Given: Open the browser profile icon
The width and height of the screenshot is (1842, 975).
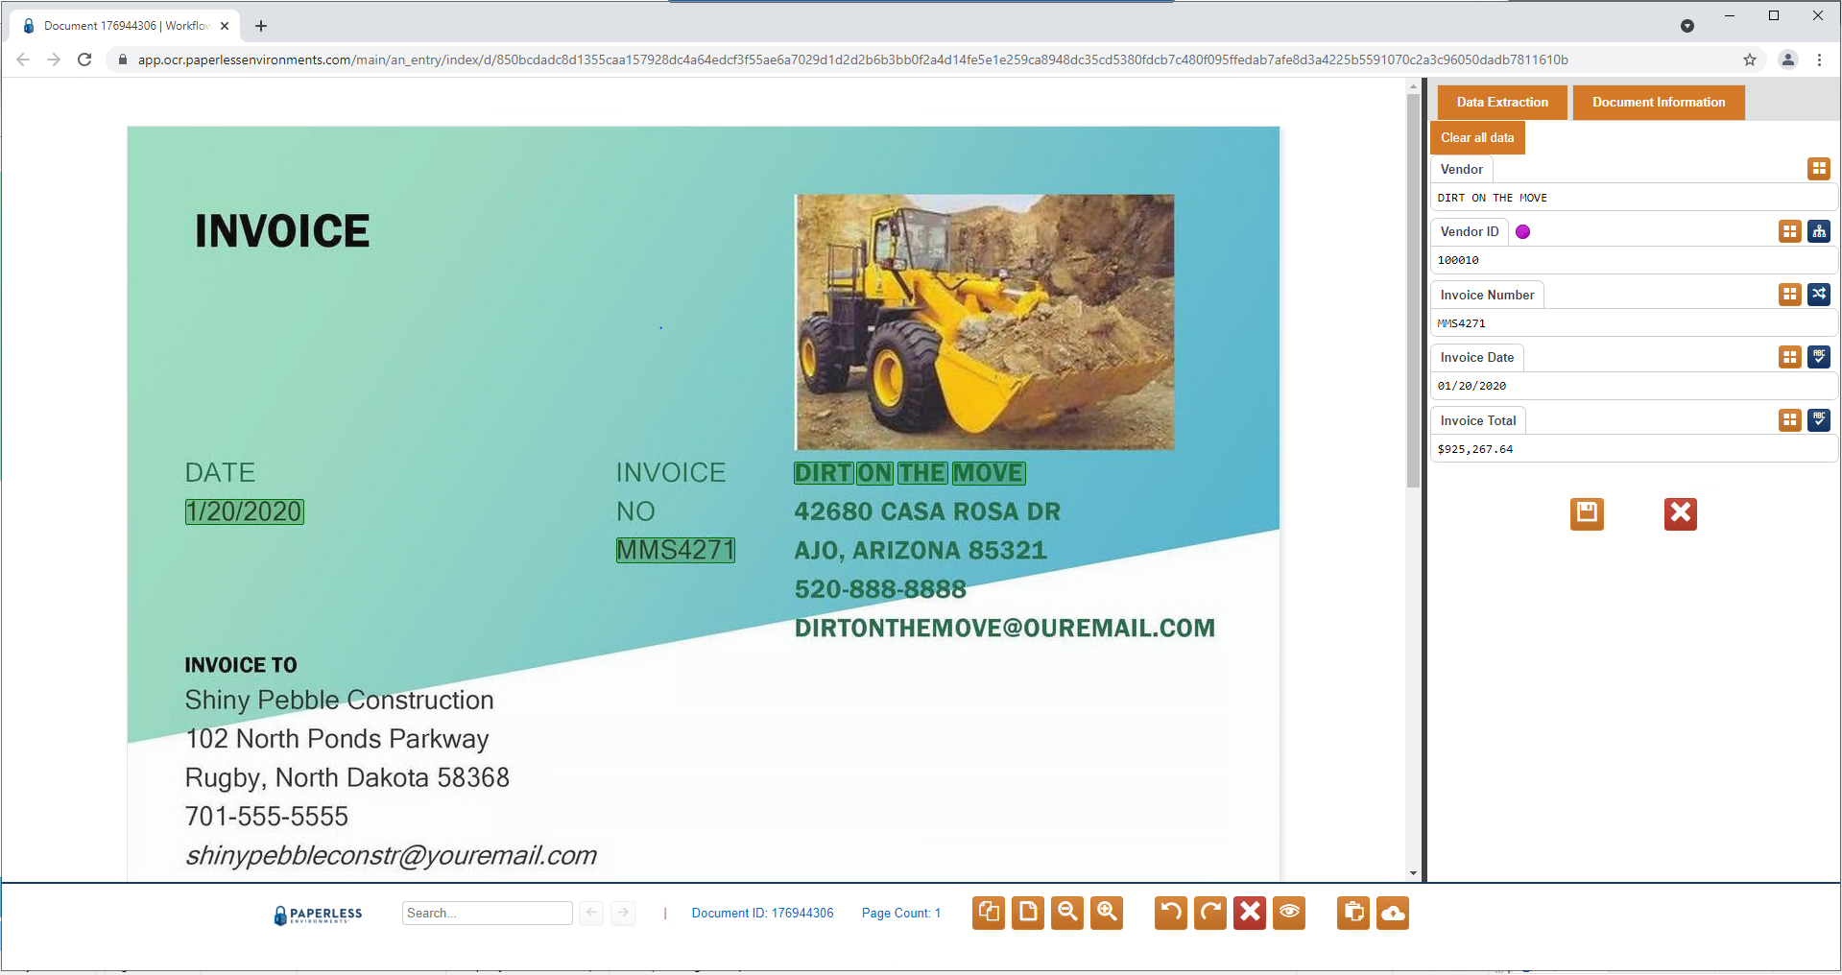Looking at the screenshot, I should [x=1788, y=59].
